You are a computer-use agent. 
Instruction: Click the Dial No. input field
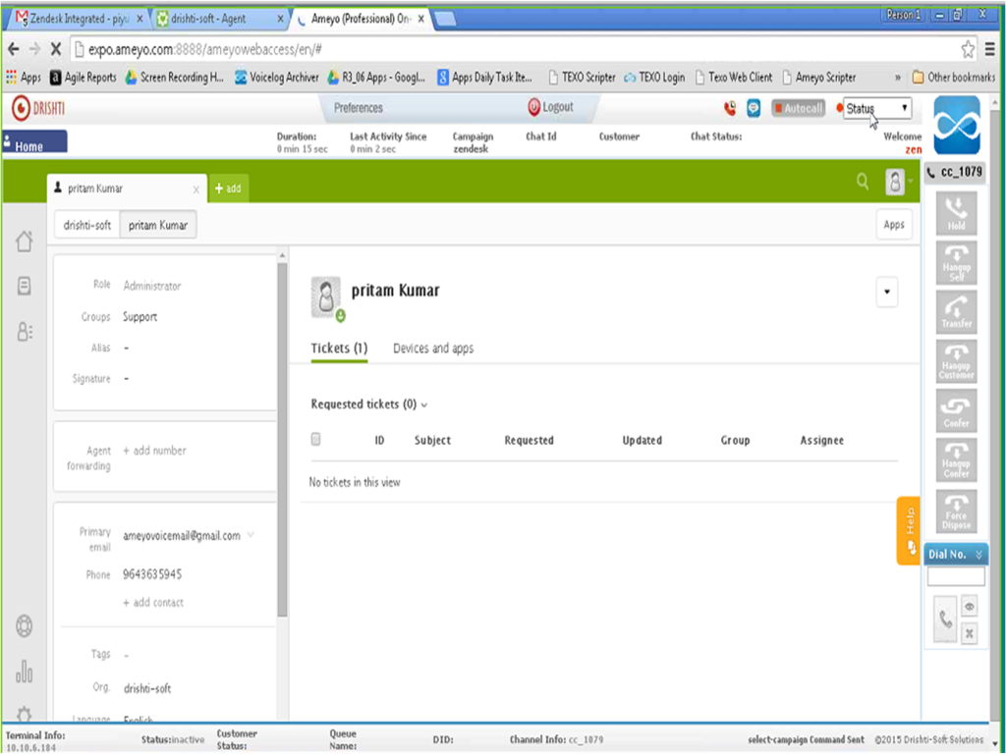click(955, 577)
